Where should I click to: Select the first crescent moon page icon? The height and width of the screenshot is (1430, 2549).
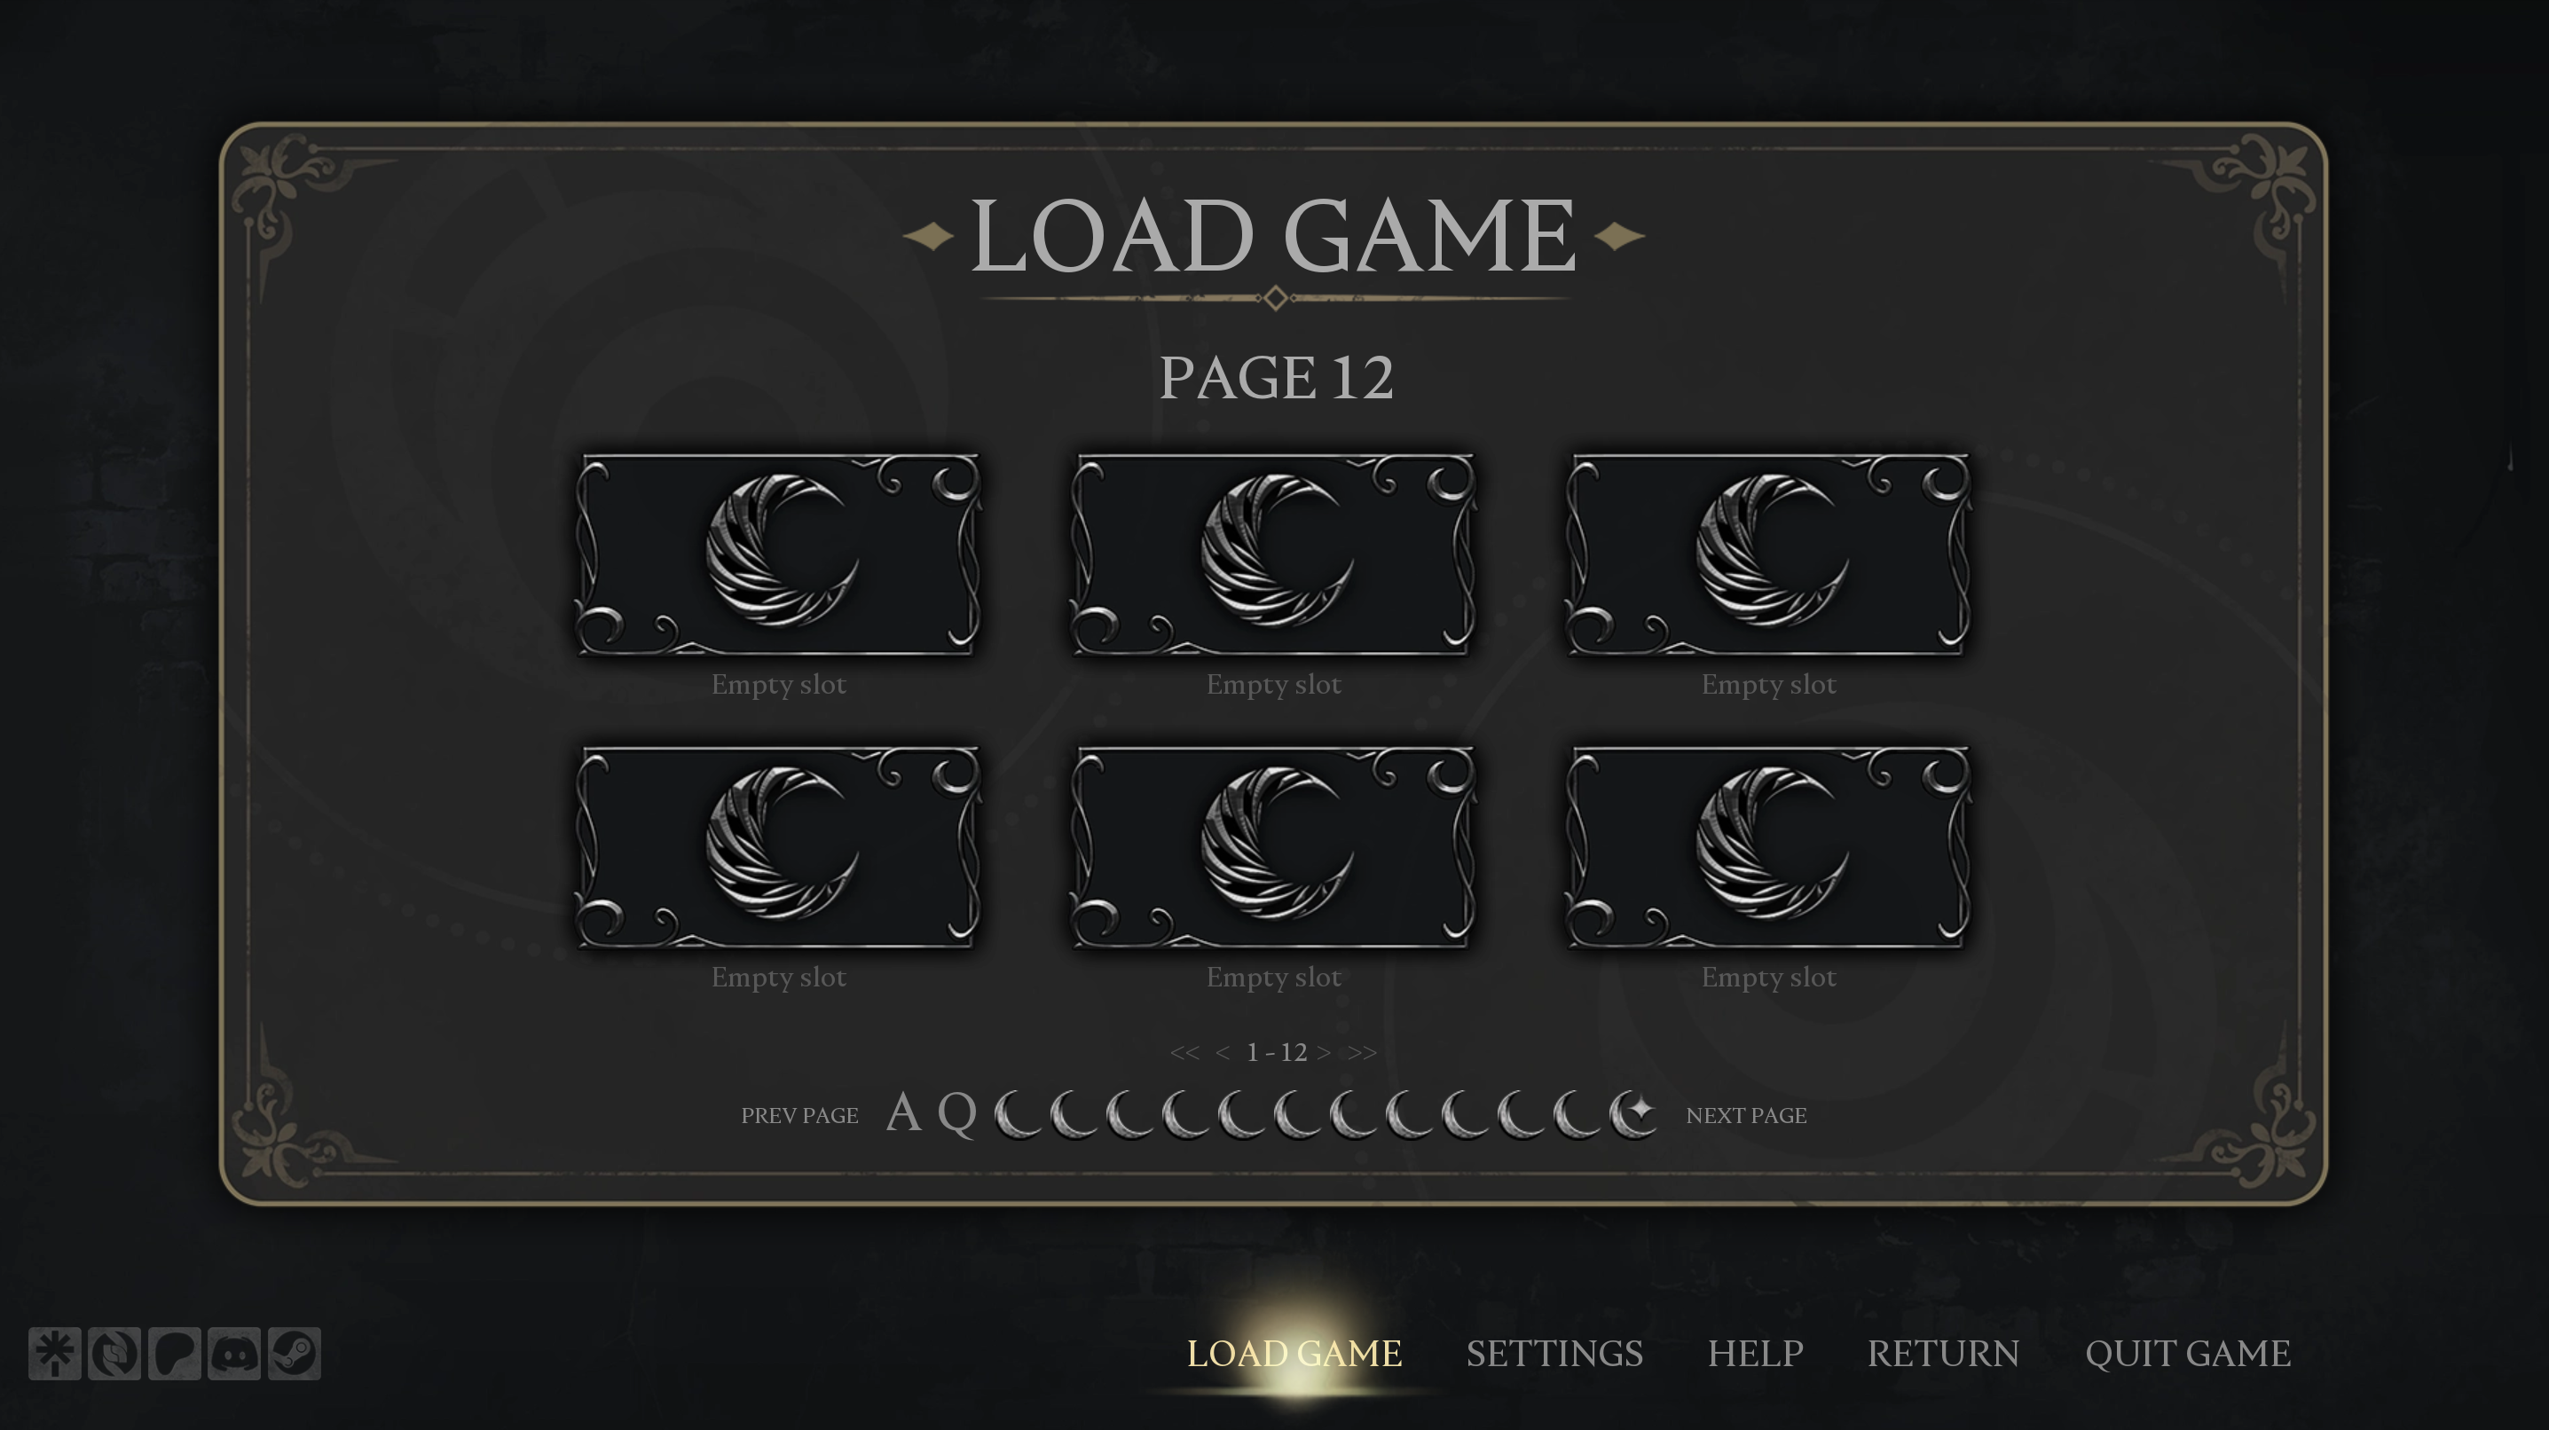tap(1019, 1114)
